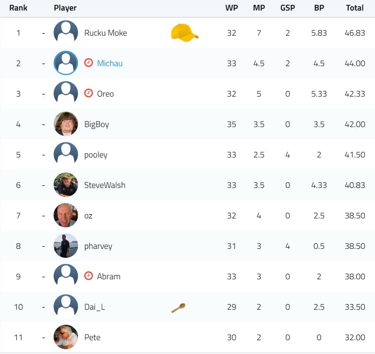Open pharvey's profile photo
Image resolution: width=375 pixels, height=354 pixels.
(66, 246)
